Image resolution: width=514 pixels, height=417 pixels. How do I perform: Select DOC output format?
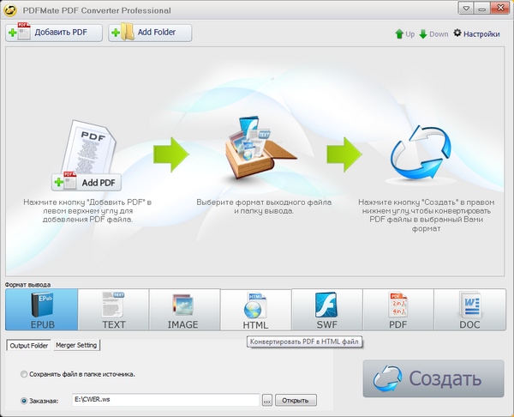(469, 310)
